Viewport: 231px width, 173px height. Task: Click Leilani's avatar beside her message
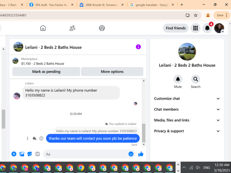pos(17,96)
